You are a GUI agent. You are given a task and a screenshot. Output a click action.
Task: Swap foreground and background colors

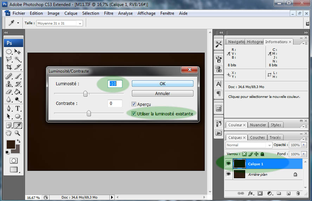point(19,141)
